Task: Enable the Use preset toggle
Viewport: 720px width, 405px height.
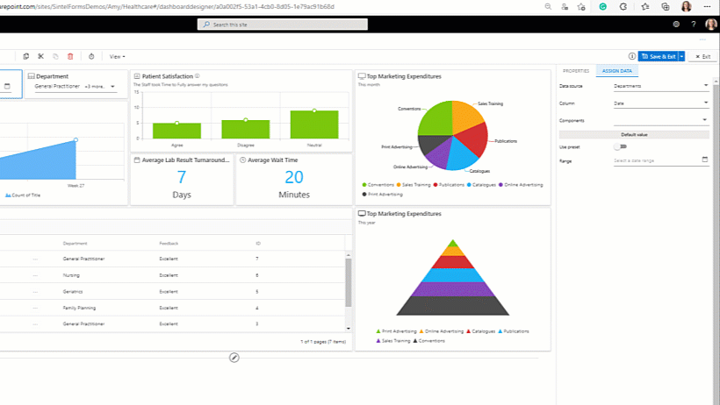Action: point(621,146)
